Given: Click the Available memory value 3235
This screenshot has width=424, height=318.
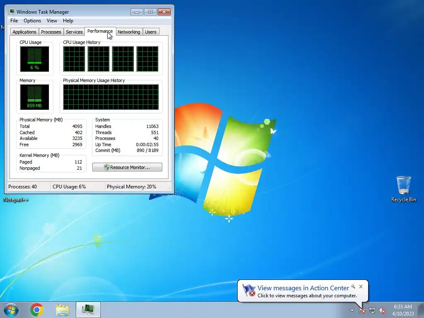Looking at the screenshot, I should point(77,138).
